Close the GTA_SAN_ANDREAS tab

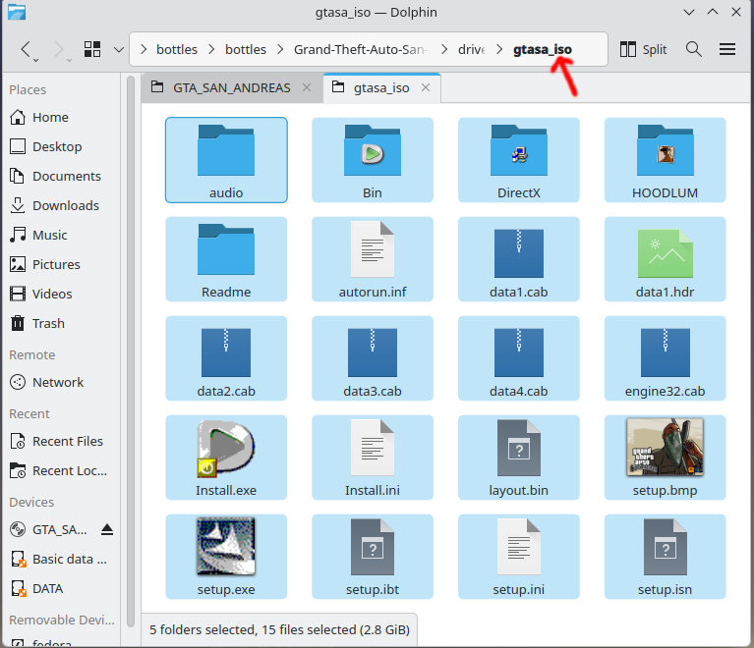307,88
